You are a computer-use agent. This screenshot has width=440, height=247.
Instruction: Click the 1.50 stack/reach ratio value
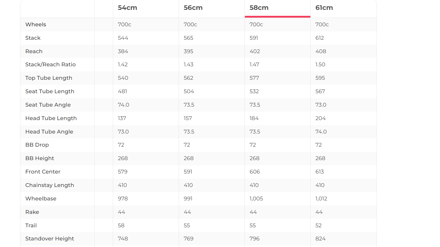click(320, 65)
